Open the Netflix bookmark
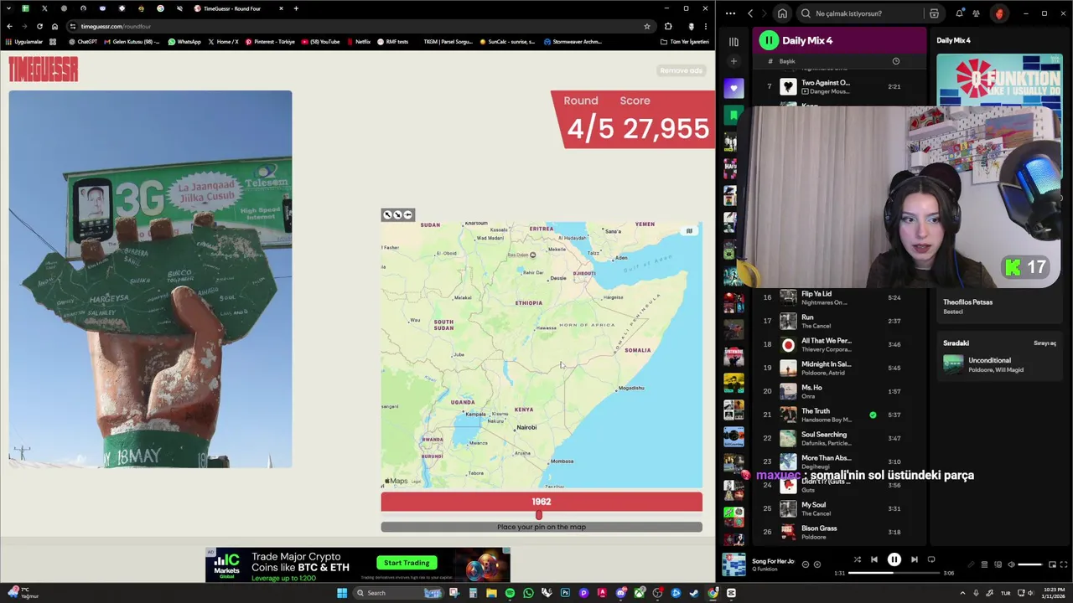The width and height of the screenshot is (1073, 603). point(358,42)
